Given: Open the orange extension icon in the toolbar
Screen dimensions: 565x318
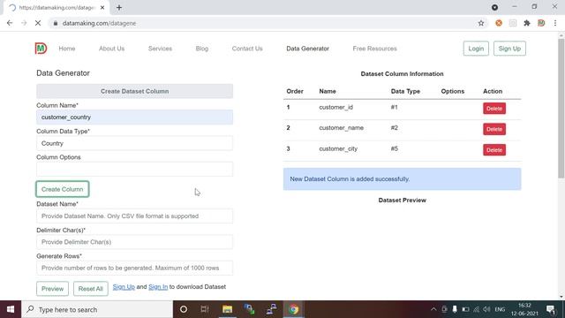Looking at the screenshot, I should coord(499,23).
